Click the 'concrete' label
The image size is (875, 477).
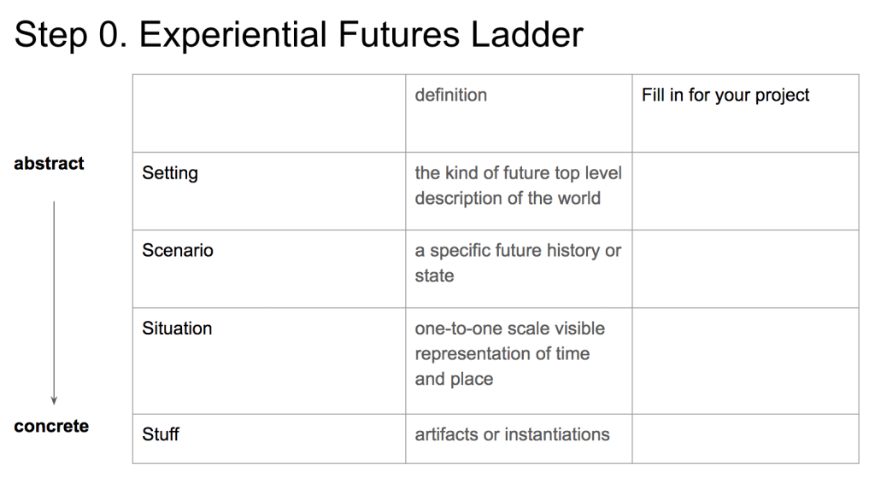[x=51, y=426]
